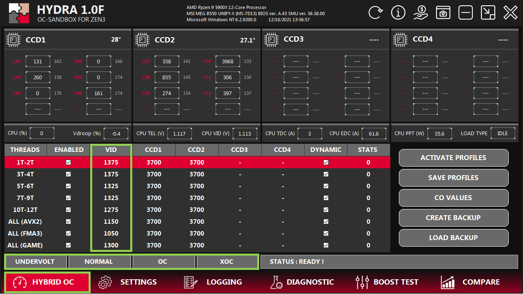This screenshot has width=523, height=294.
Task: Disable Dynamic for the 3T-4T row
Action: (x=326, y=174)
